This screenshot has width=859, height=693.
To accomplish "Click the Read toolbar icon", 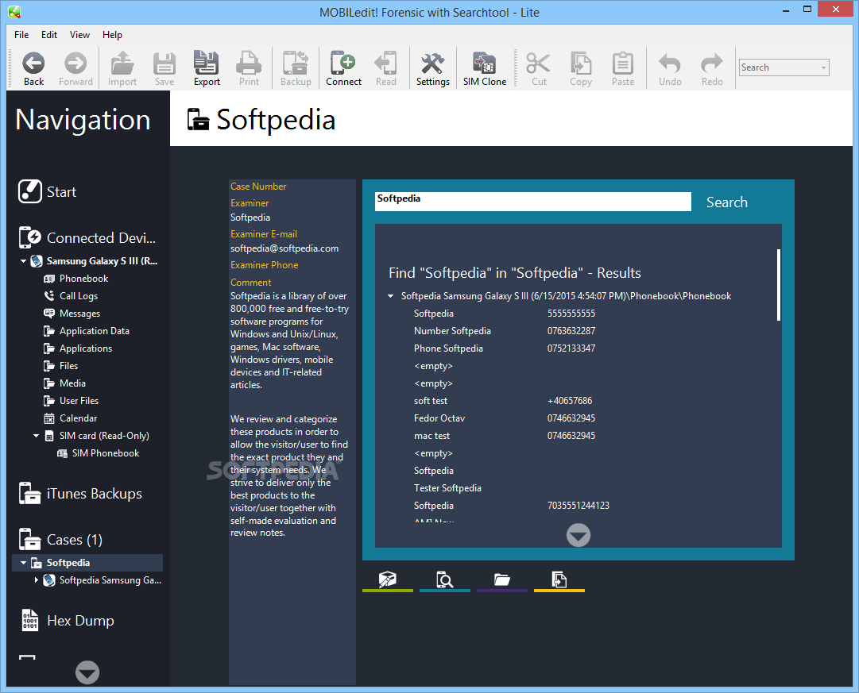I will (385, 69).
